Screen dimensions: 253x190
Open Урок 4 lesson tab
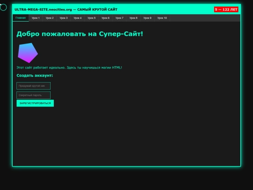pyautogui.click(x=78, y=18)
